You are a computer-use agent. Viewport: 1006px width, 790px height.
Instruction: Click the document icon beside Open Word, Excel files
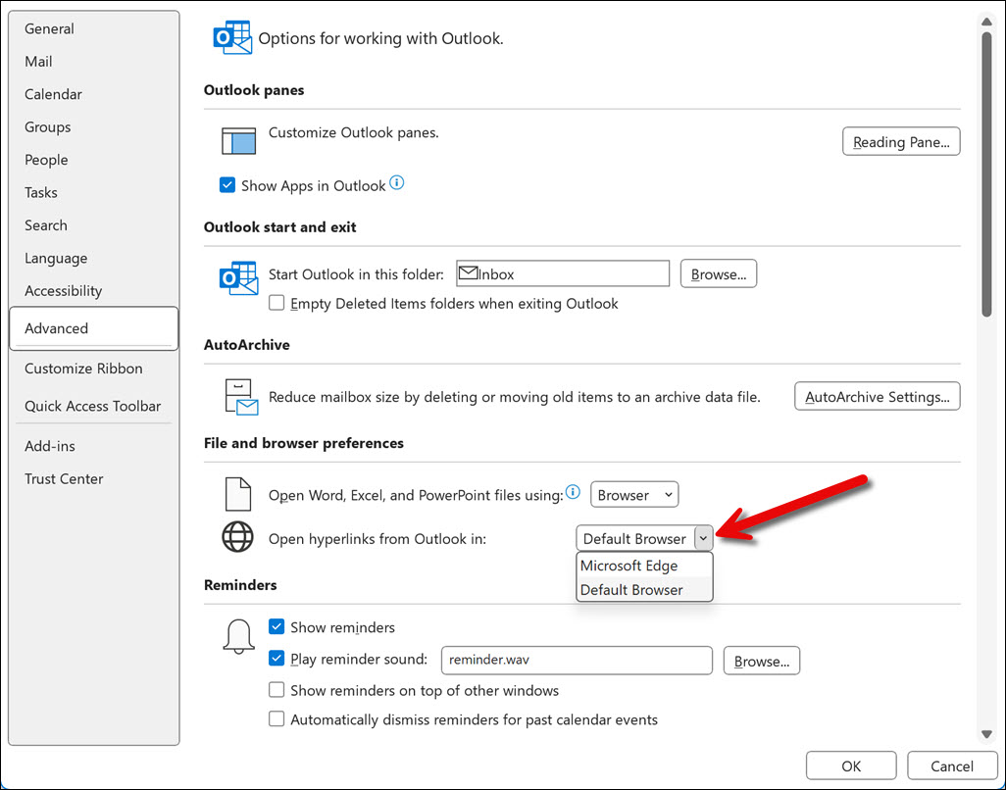(x=237, y=494)
